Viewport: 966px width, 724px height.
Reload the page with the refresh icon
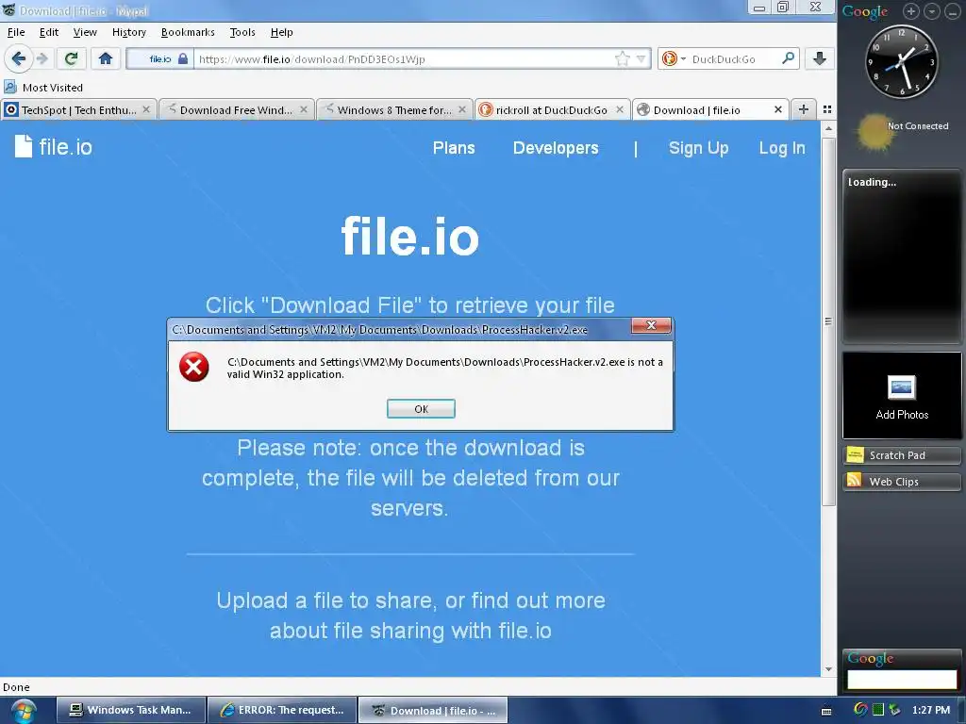click(71, 58)
